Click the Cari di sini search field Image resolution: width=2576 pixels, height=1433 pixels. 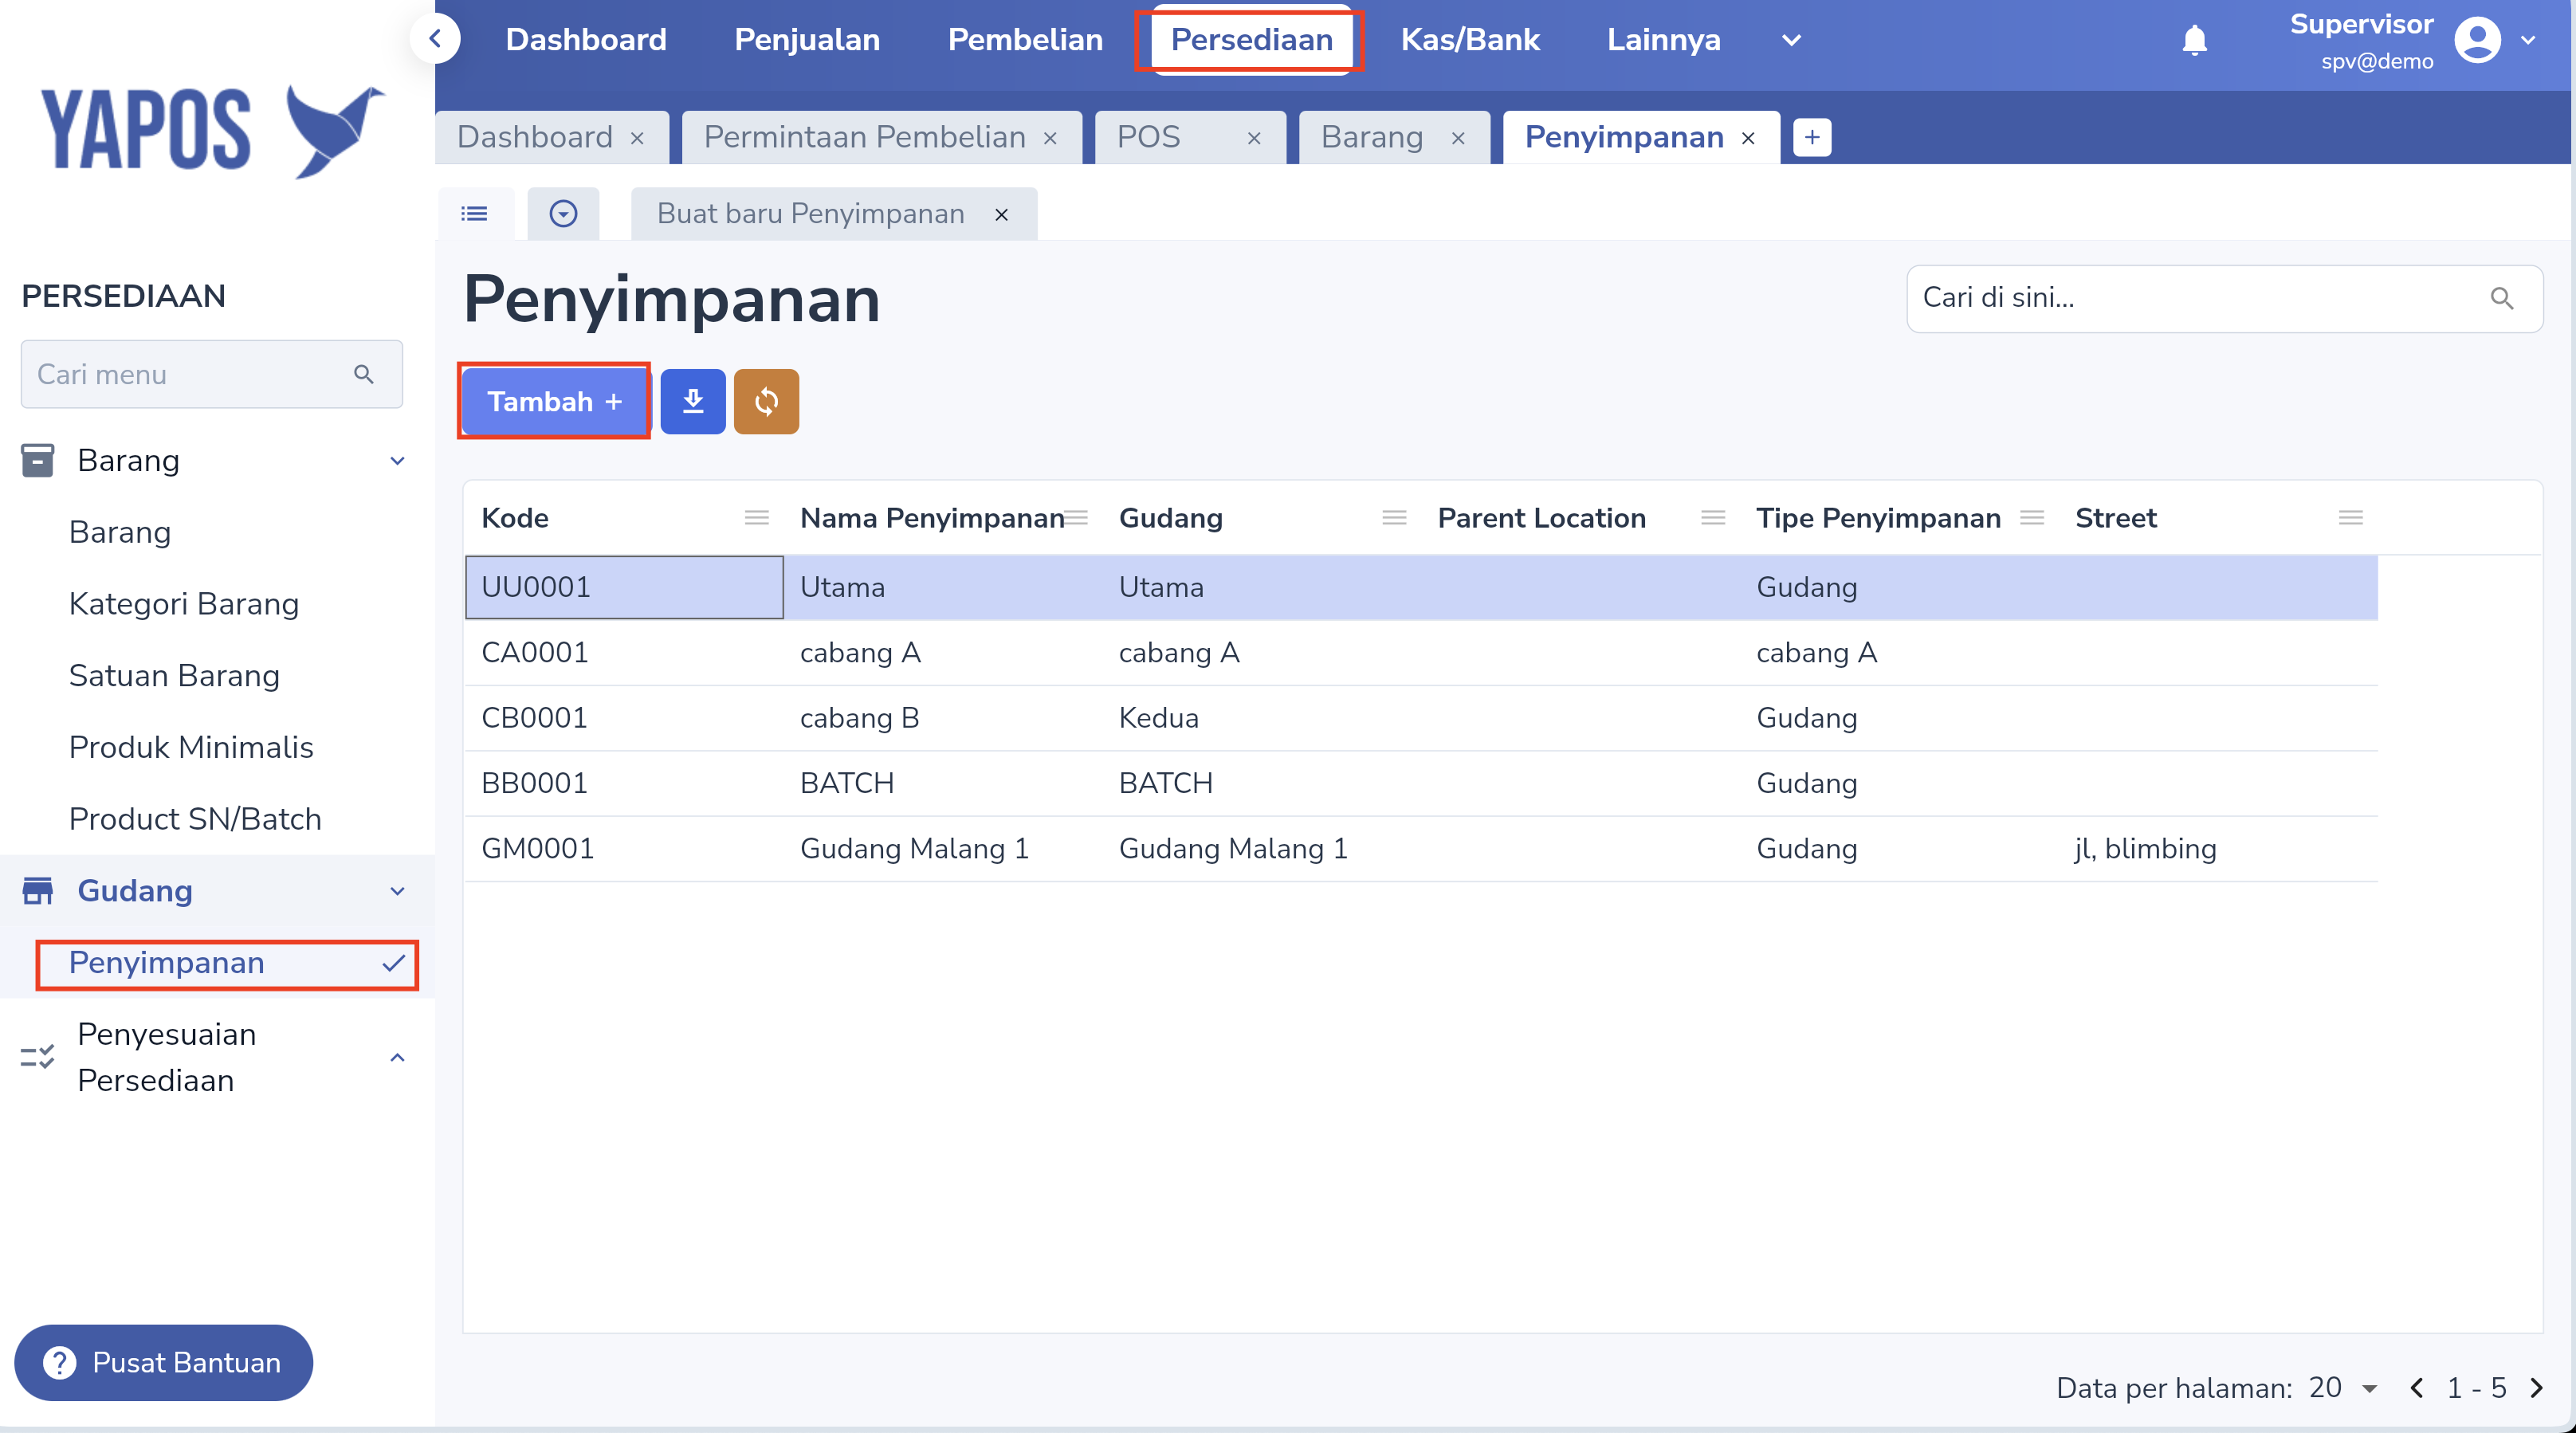(2224, 298)
